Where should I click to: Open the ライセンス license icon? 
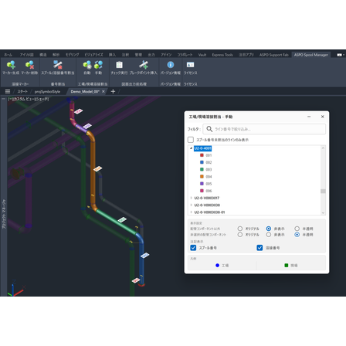click(190, 65)
